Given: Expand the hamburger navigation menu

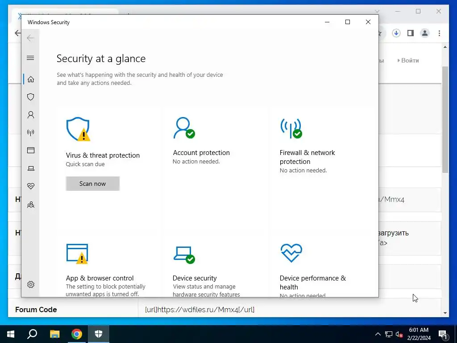Looking at the screenshot, I should (30, 58).
